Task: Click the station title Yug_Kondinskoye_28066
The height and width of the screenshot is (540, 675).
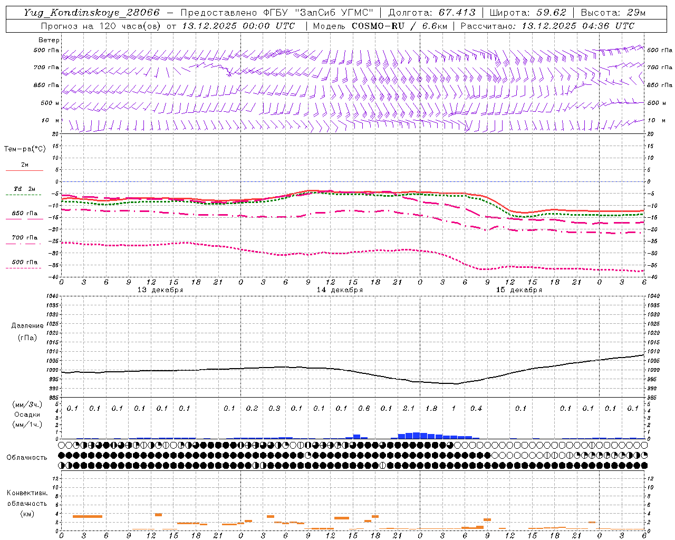Action: pos(92,13)
